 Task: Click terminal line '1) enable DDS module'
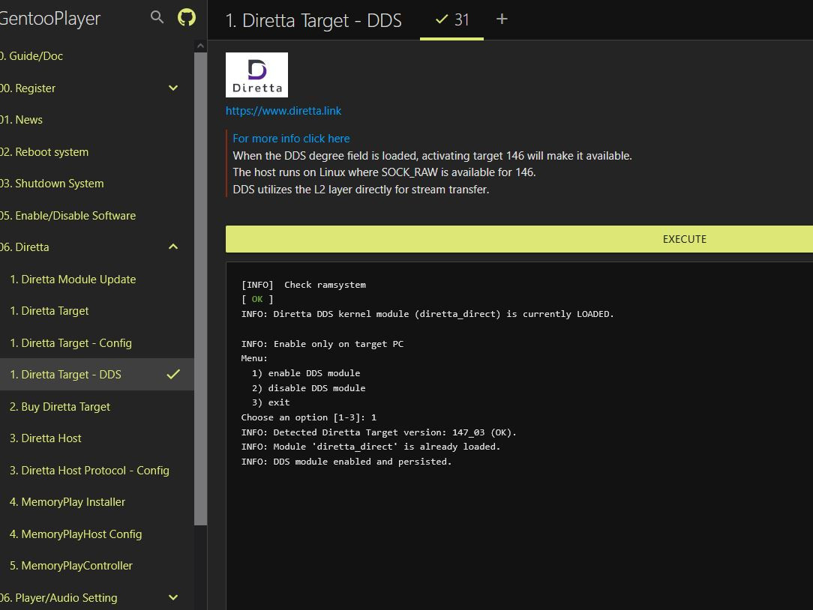[x=306, y=373]
